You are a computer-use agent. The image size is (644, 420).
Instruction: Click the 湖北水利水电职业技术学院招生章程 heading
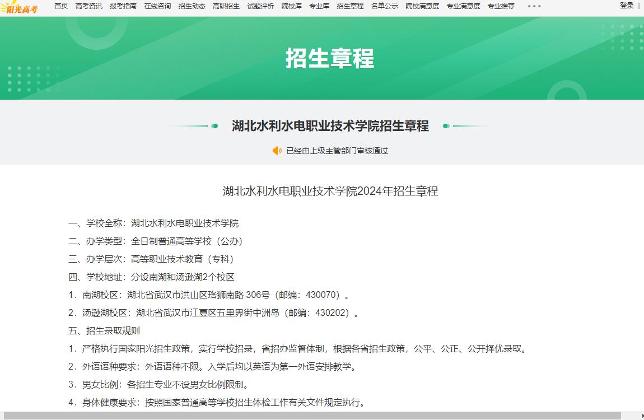point(330,126)
